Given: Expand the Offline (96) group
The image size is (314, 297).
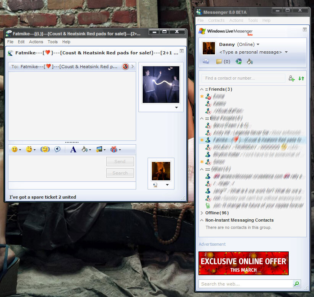Looking at the screenshot, I should tap(202, 213).
